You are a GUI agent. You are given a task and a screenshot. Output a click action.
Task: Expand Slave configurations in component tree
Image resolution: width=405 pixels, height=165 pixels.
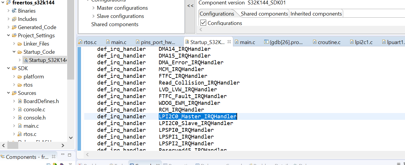pos(93,16)
